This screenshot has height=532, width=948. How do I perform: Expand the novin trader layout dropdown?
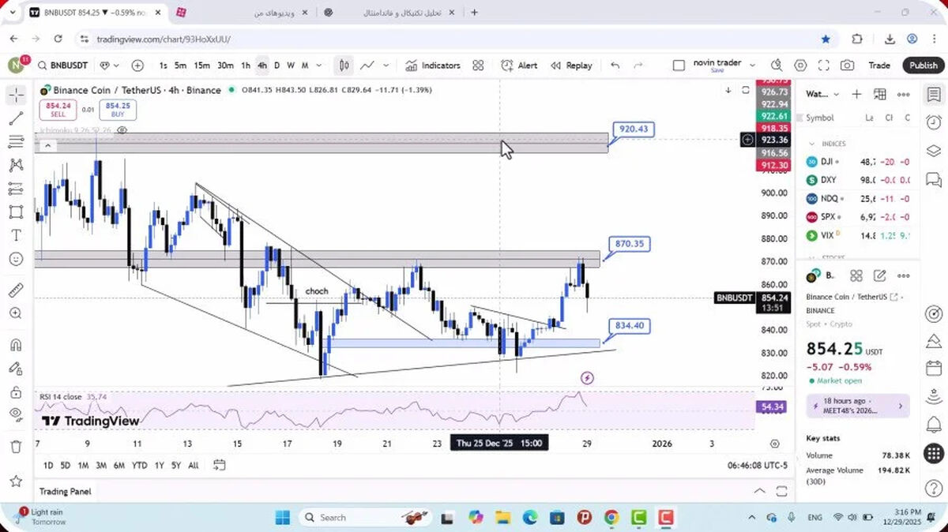point(752,66)
